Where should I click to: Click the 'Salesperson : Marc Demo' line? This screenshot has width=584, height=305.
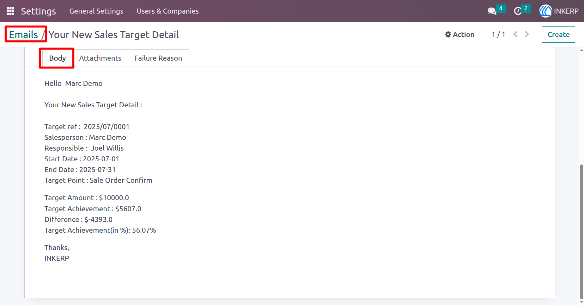[x=85, y=137]
